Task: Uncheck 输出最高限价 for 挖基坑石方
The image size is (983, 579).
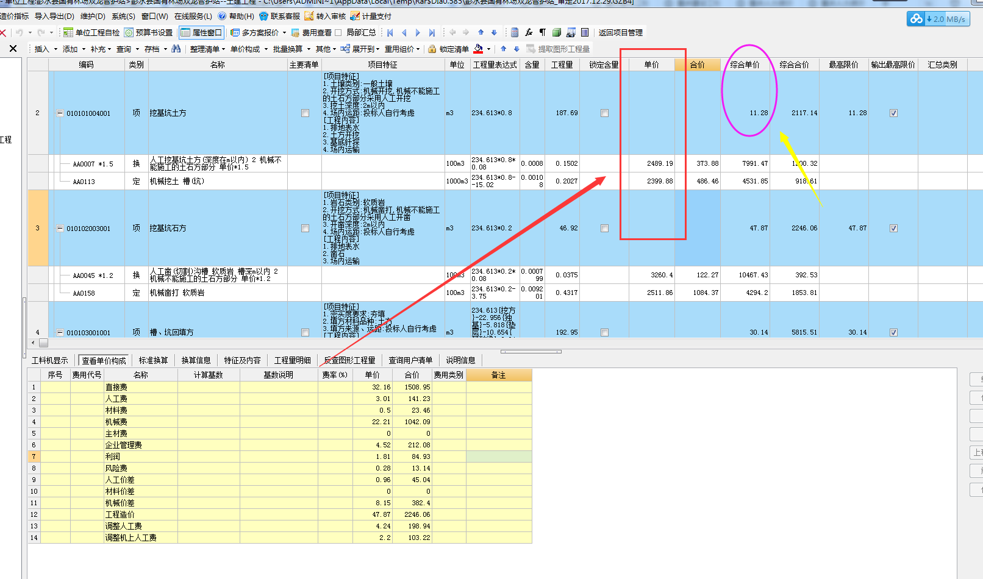Action: [x=893, y=229]
